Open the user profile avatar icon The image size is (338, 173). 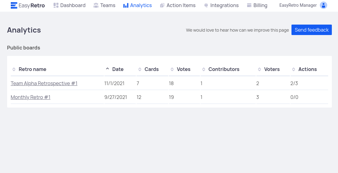tap(323, 5)
